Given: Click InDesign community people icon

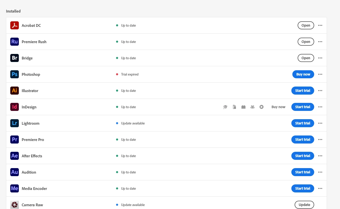Looking at the screenshot, I should click(252, 107).
